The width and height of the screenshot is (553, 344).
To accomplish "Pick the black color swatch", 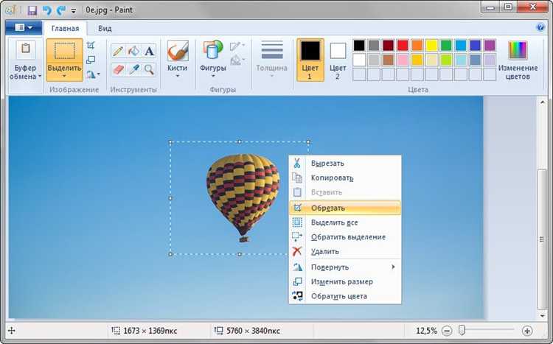I will tap(359, 46).
